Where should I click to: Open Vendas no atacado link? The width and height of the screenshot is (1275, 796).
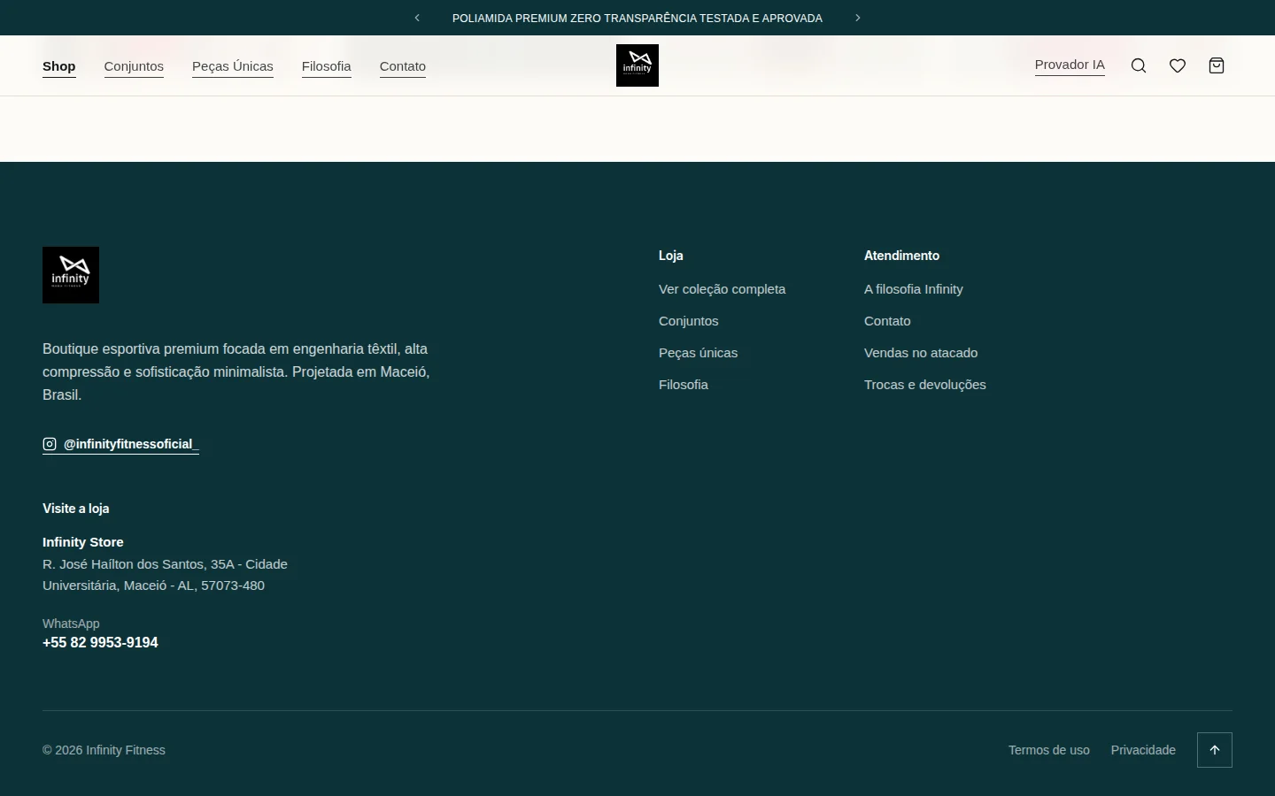click(x=921, y=353)
